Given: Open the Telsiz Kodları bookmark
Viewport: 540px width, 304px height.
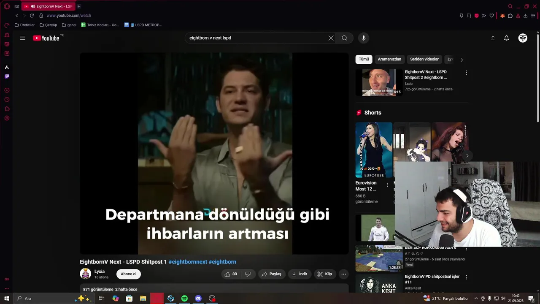Looking at the screenshot, I should (100, 25).
